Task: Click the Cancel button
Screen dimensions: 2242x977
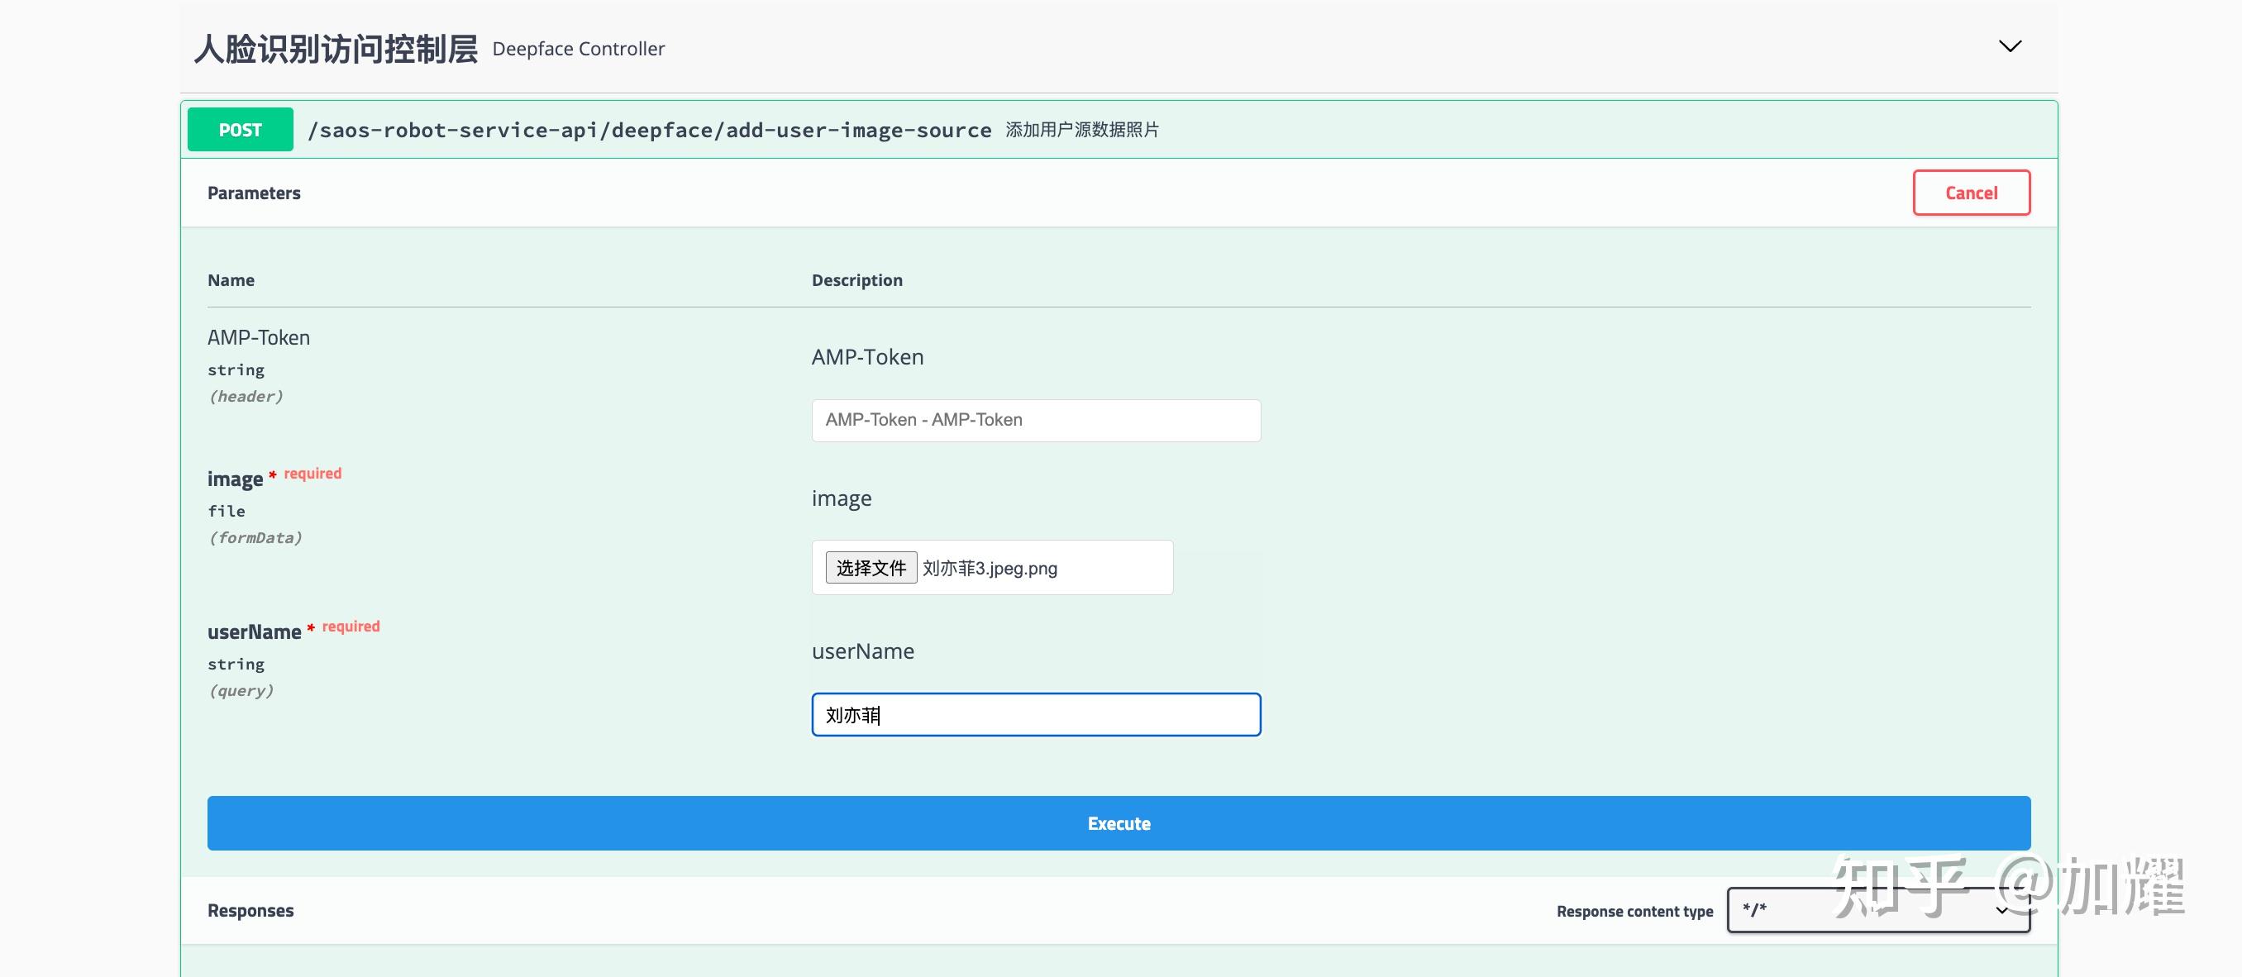Action: (x=1972, y=193)
